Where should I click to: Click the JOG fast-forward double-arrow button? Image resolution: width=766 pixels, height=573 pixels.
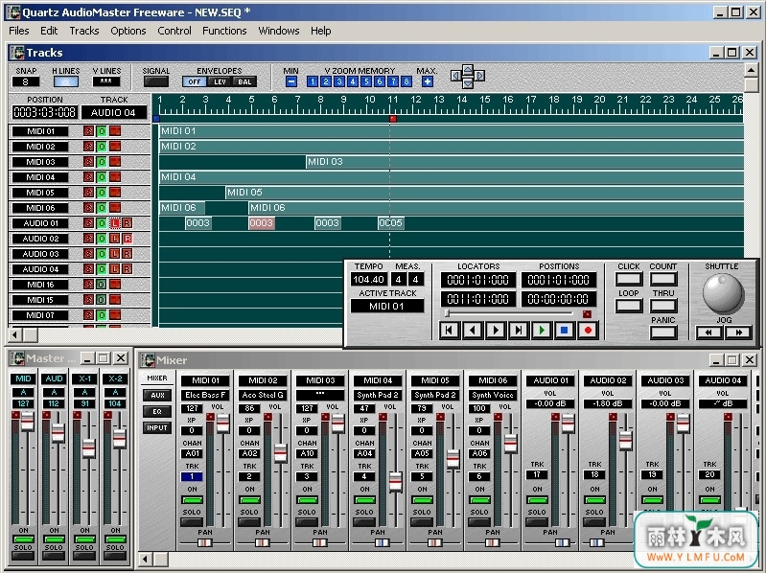click(738, 332)
